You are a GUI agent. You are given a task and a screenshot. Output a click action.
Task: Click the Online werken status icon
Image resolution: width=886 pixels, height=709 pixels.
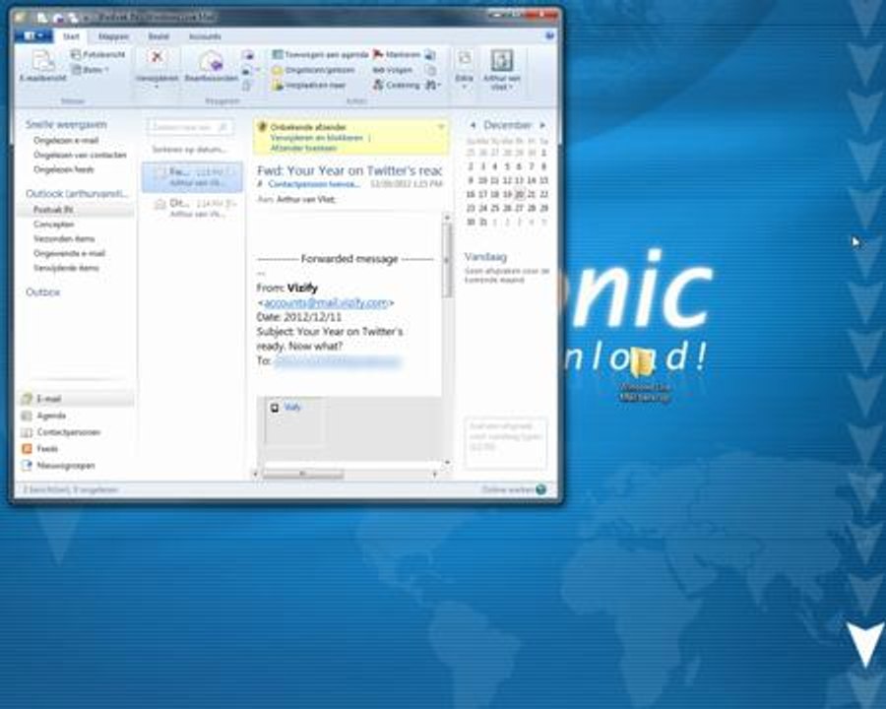click(x=541, y=489)
